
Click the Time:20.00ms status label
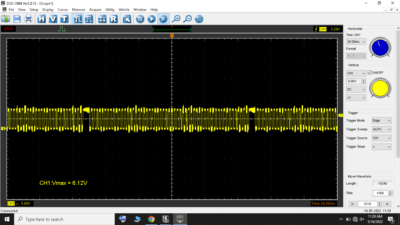tap(323, 203)
